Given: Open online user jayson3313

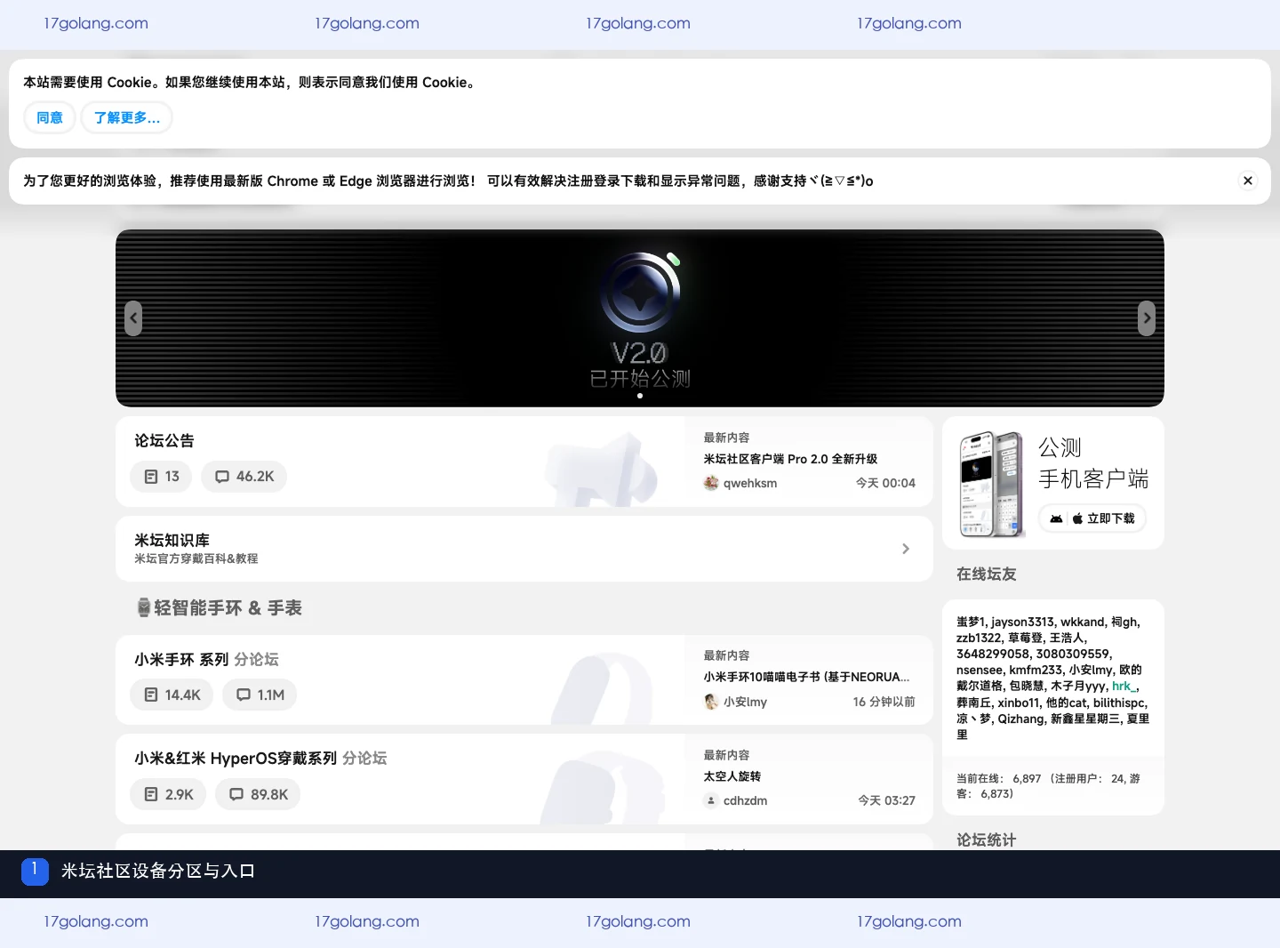Looking at the screenshot, I should click(1022, 622).
